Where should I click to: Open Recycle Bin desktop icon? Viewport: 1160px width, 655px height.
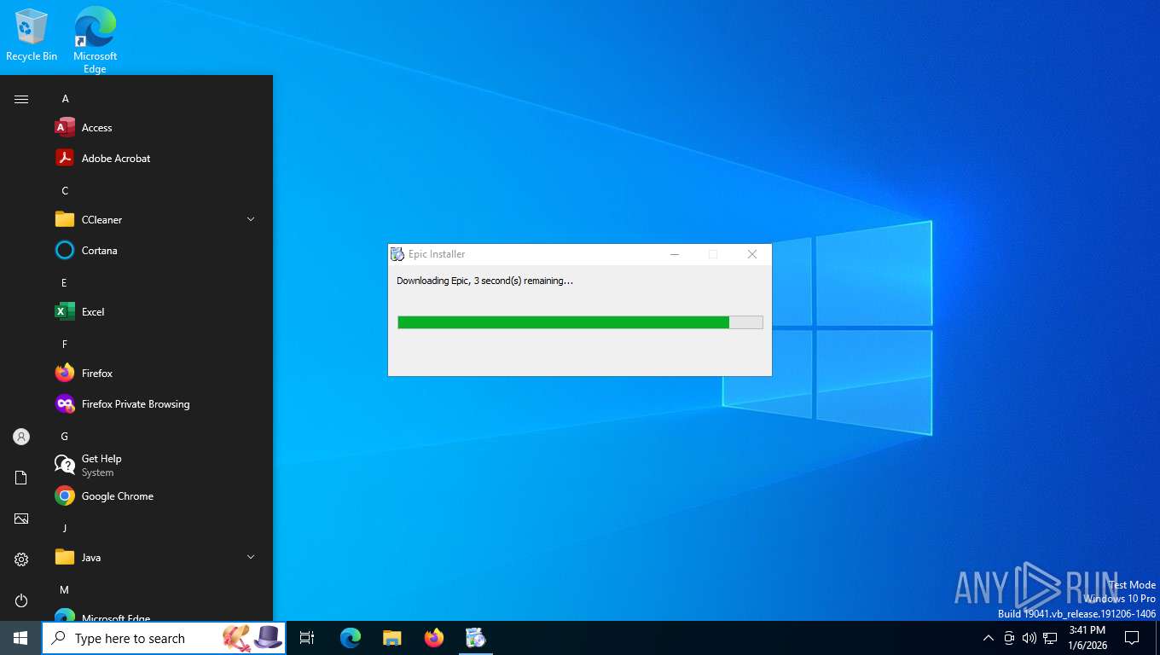[32, 35]
